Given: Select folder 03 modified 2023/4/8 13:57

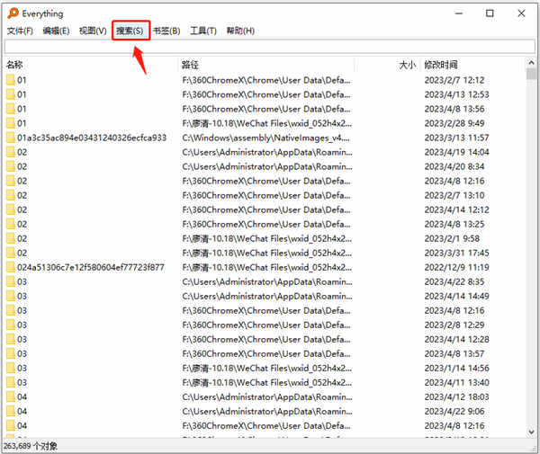Looking at the screenshot, I should tap(16, 353).
